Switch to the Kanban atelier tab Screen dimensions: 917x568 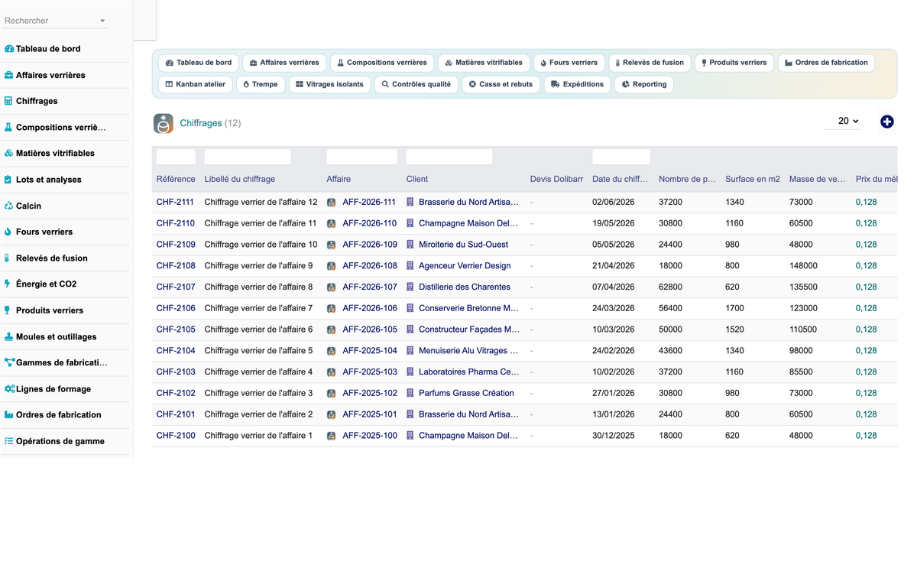196,84
